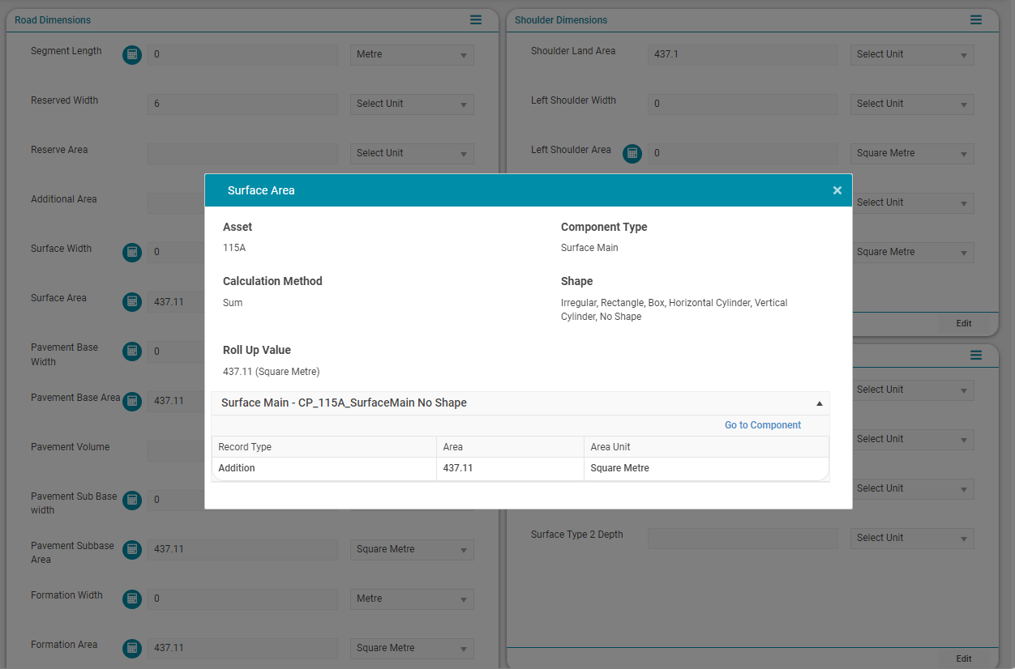Select the Square Metre area unit cell

pyautogui.click(x=706, y=468)
